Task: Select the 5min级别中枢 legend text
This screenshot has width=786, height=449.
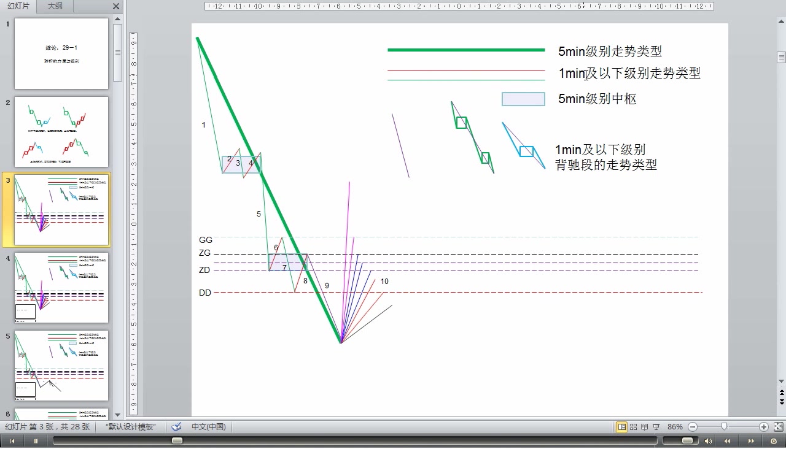Action: tap(597, 99)
